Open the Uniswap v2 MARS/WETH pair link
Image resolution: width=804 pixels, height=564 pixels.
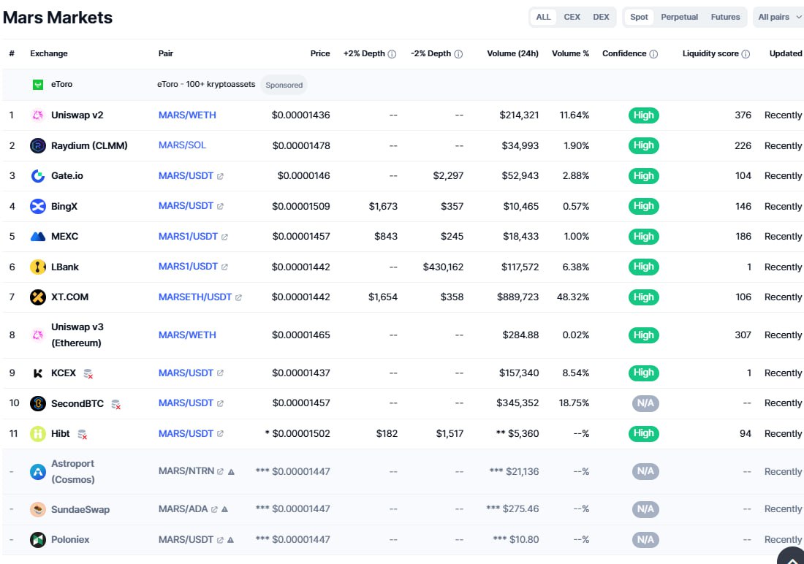[x=187, y=115]
